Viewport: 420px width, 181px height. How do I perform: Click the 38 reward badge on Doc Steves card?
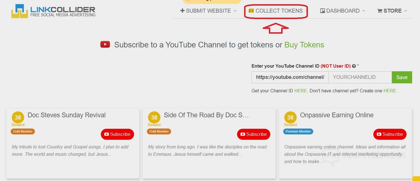pyautogui.click(x=18, y=118)
